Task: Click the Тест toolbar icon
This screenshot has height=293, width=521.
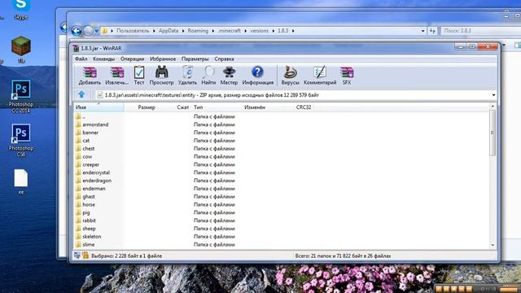Action: coord(139,76)
